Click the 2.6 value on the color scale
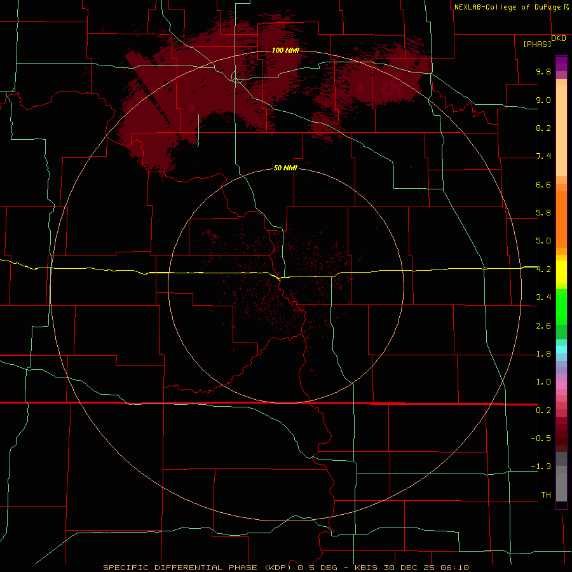The image size is (572, 572). (543, 326)
